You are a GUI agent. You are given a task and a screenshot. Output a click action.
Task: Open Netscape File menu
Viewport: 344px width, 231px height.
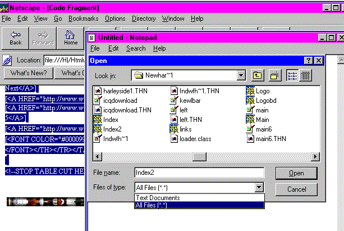coord(6,19)
